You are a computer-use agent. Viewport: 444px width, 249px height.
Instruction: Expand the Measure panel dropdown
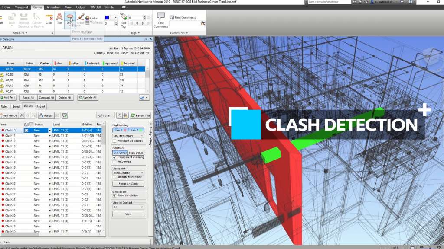pyautogui.click(x=20, y=33)
